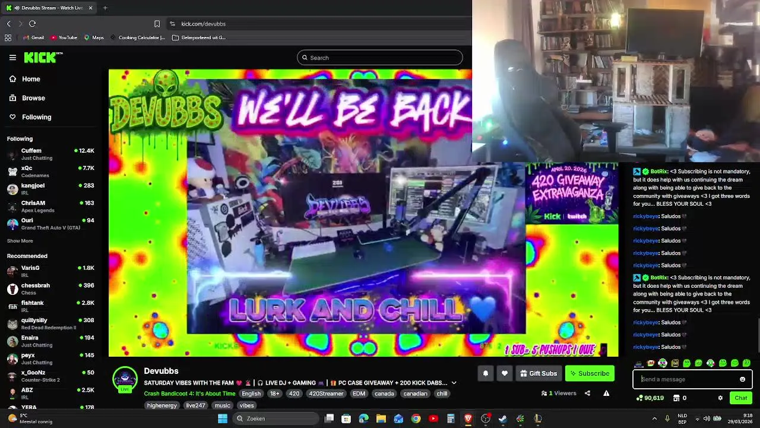
Task: Open Crash Bandicoot 4: It's About Time category
Action: pos(189,394)
